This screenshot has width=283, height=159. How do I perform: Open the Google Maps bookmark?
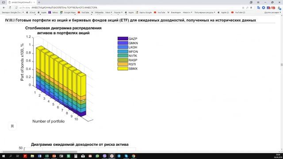68,12
